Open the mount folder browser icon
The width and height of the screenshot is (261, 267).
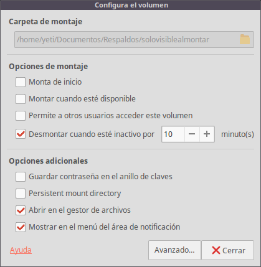pyautogui.click(x=245, y=39)
